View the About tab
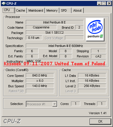This screenshot has height=127, width=113. tap(77, 10)
